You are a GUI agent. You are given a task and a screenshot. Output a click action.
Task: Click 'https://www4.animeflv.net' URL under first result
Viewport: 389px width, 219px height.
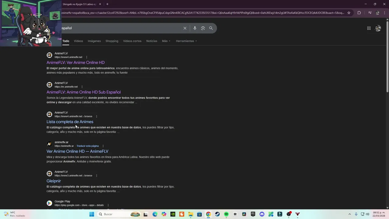[68, 57]
